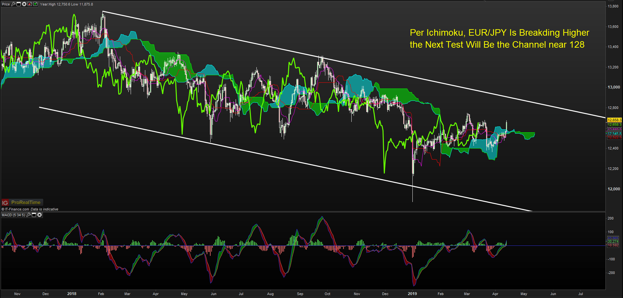Click the first Nov label on time axis
The width and height of the screenshot is (623, 298).
(x=18, y=294)
